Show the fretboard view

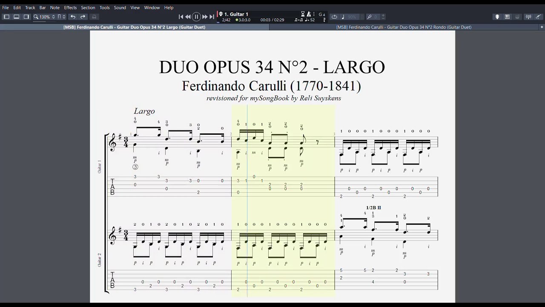497,17
